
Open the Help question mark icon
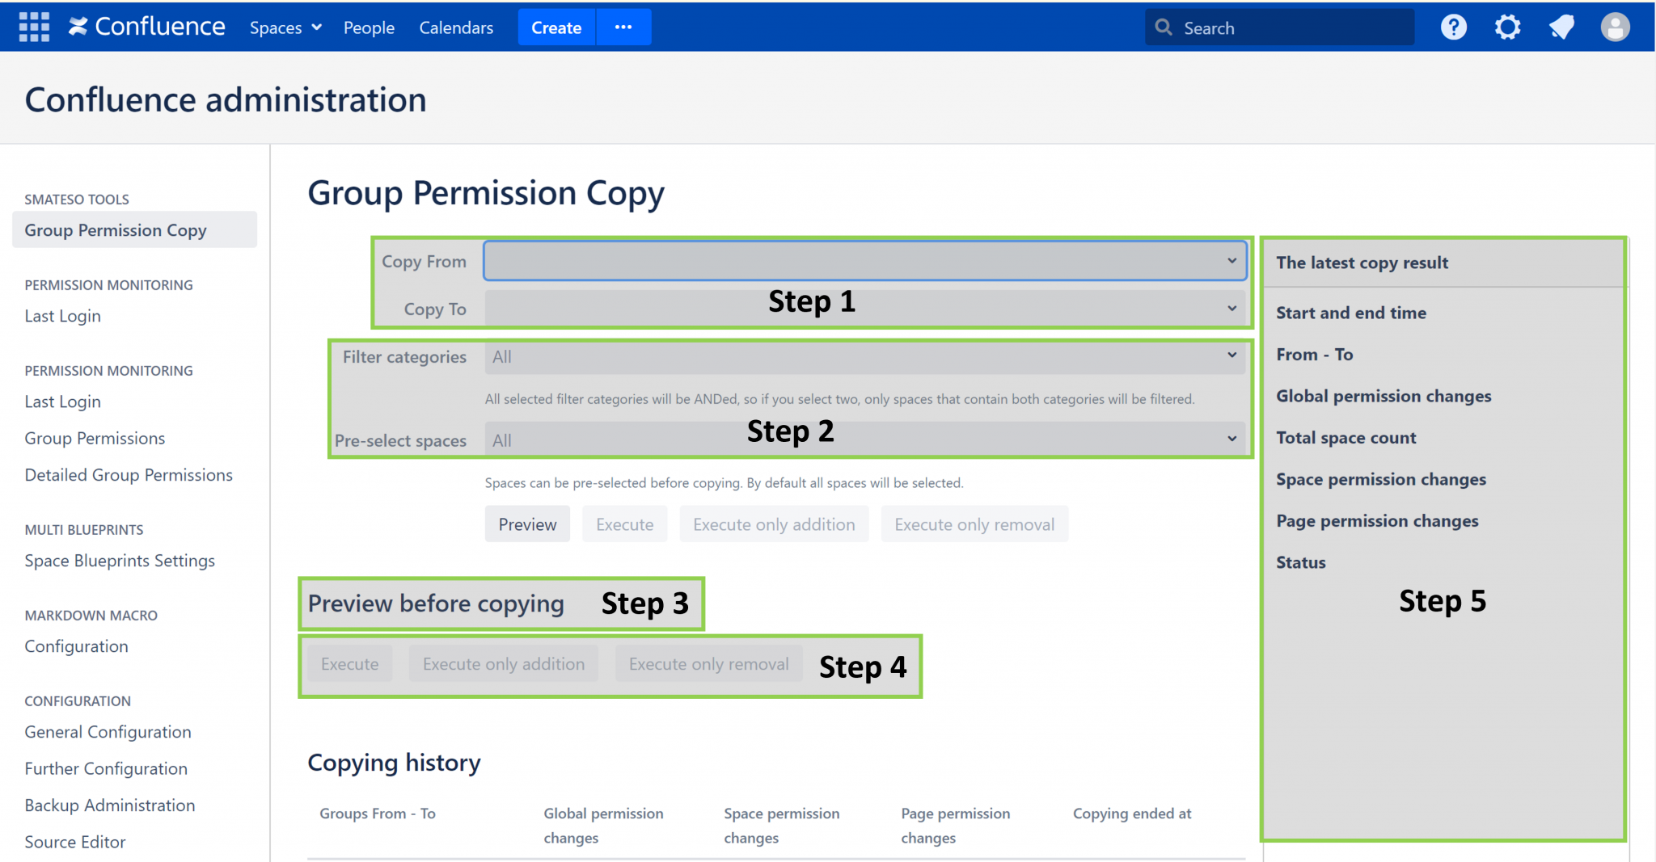point(1453,27)
